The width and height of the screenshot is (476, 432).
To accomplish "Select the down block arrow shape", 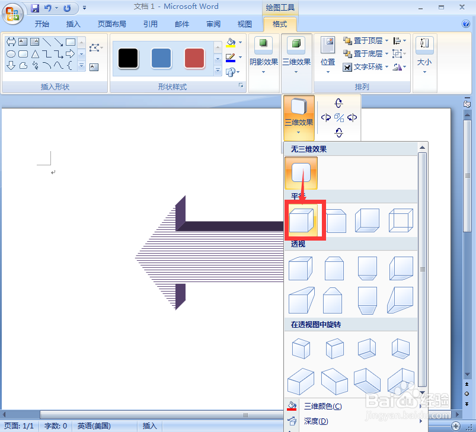I will 11,66.
